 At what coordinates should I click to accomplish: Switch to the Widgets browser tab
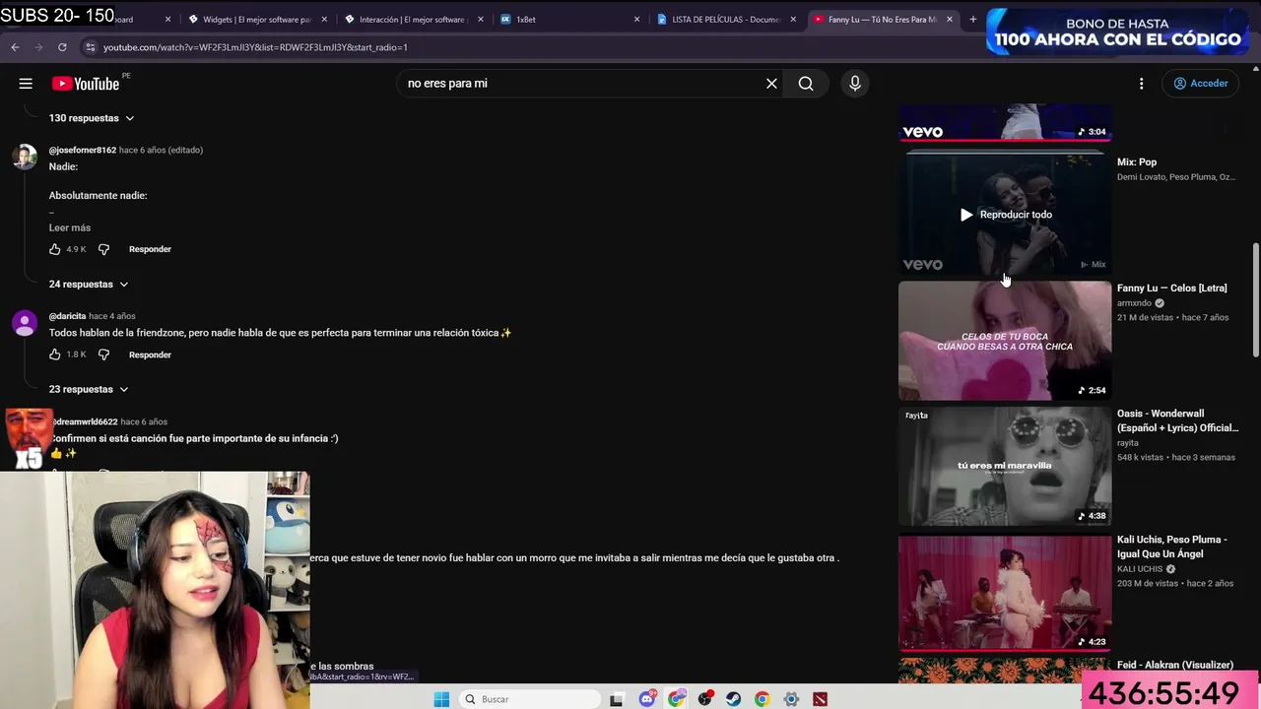[254, 19]
